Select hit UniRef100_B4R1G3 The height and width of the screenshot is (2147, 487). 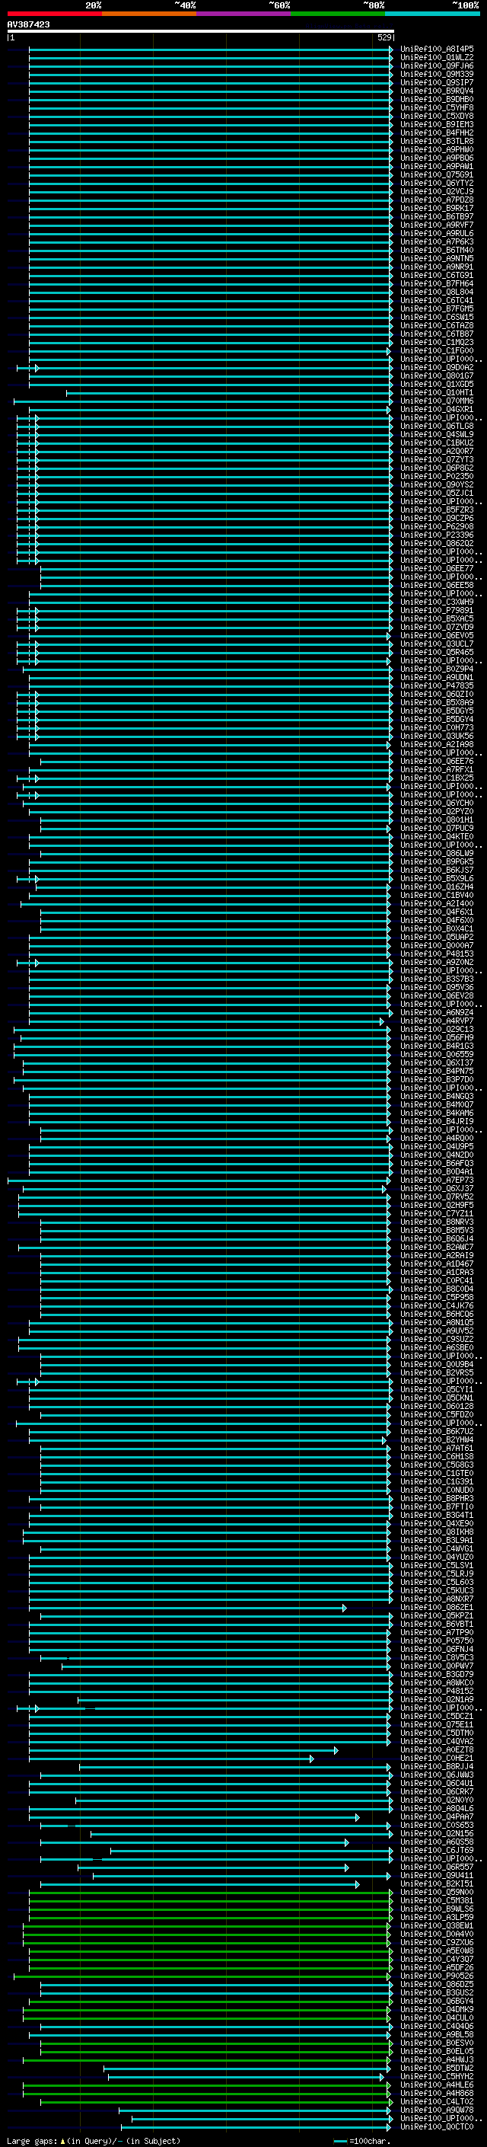point(436,1046)
